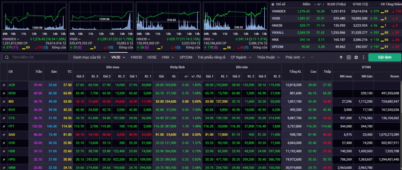Open the HNX intraday chart
This screenshot has width=402, height=170.
235,17
